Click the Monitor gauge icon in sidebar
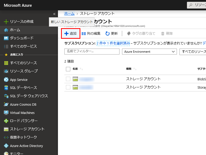The height and width of the screenshot is (155, 206). 6,153
